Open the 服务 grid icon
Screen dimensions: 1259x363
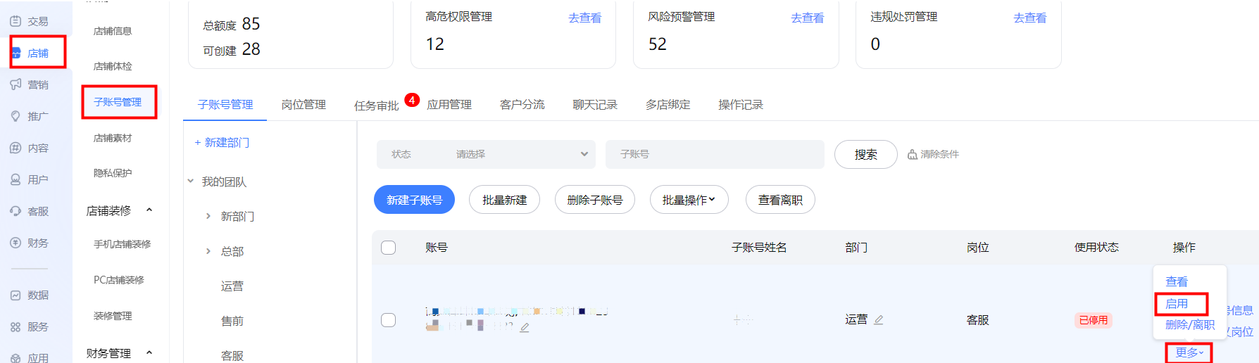tap(15, 326)
